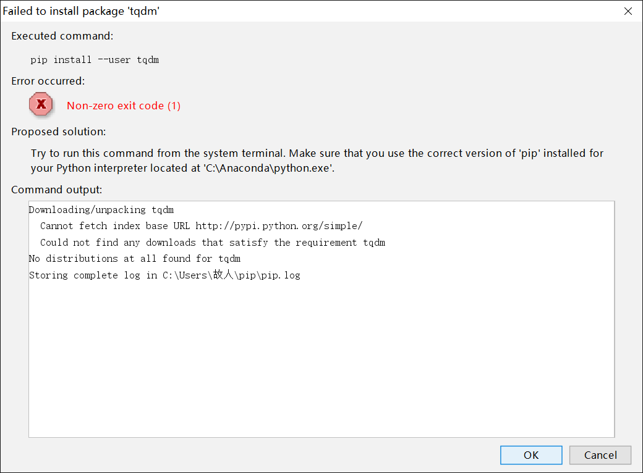Dismiss the dialog with the close X
643x473 pixels.
tap(628, 10)
